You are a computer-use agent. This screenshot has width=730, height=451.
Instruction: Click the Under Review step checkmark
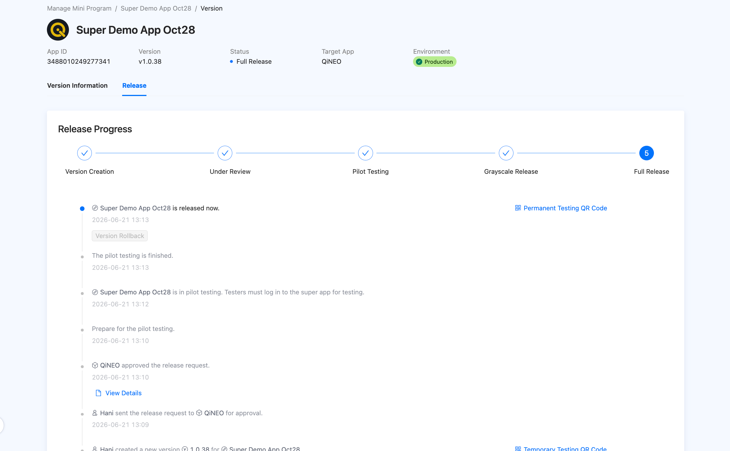225,153
